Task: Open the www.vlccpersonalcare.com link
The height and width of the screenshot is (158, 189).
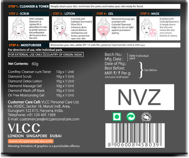Action: tap(31, 141)
